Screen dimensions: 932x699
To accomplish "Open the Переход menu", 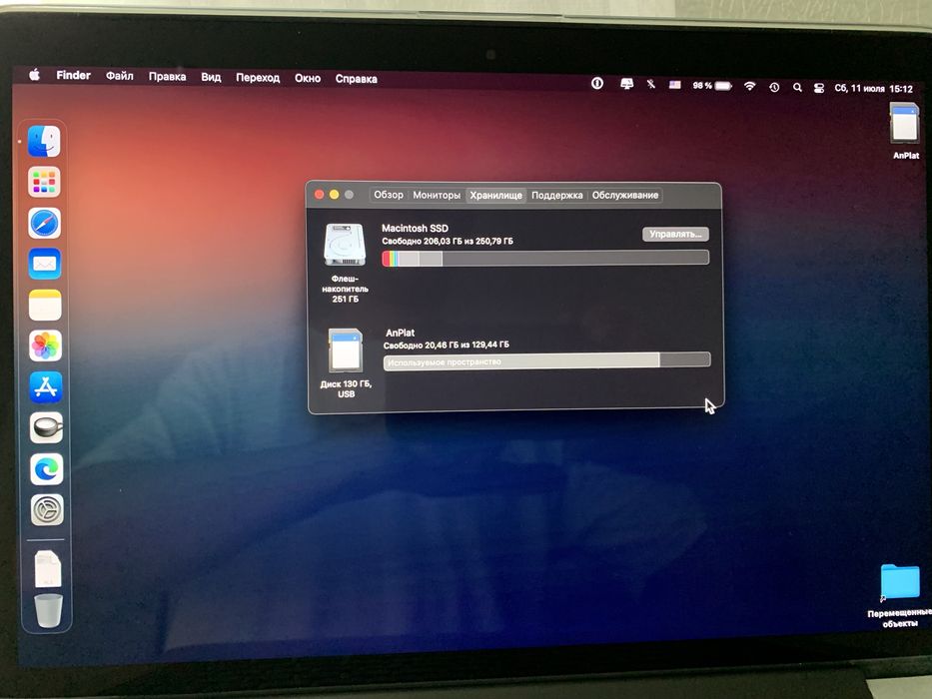I will coord(258,77).
